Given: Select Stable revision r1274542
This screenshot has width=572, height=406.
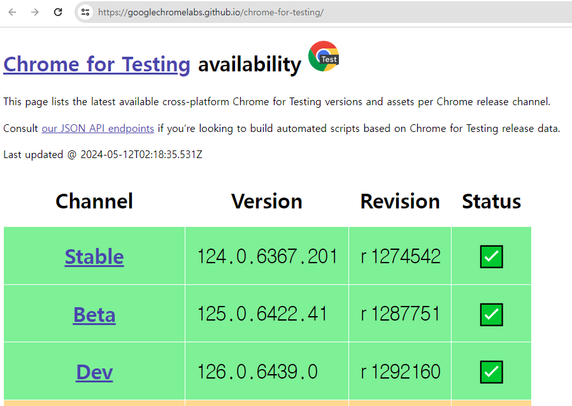Looking at the screenshot, I should 400,256.
